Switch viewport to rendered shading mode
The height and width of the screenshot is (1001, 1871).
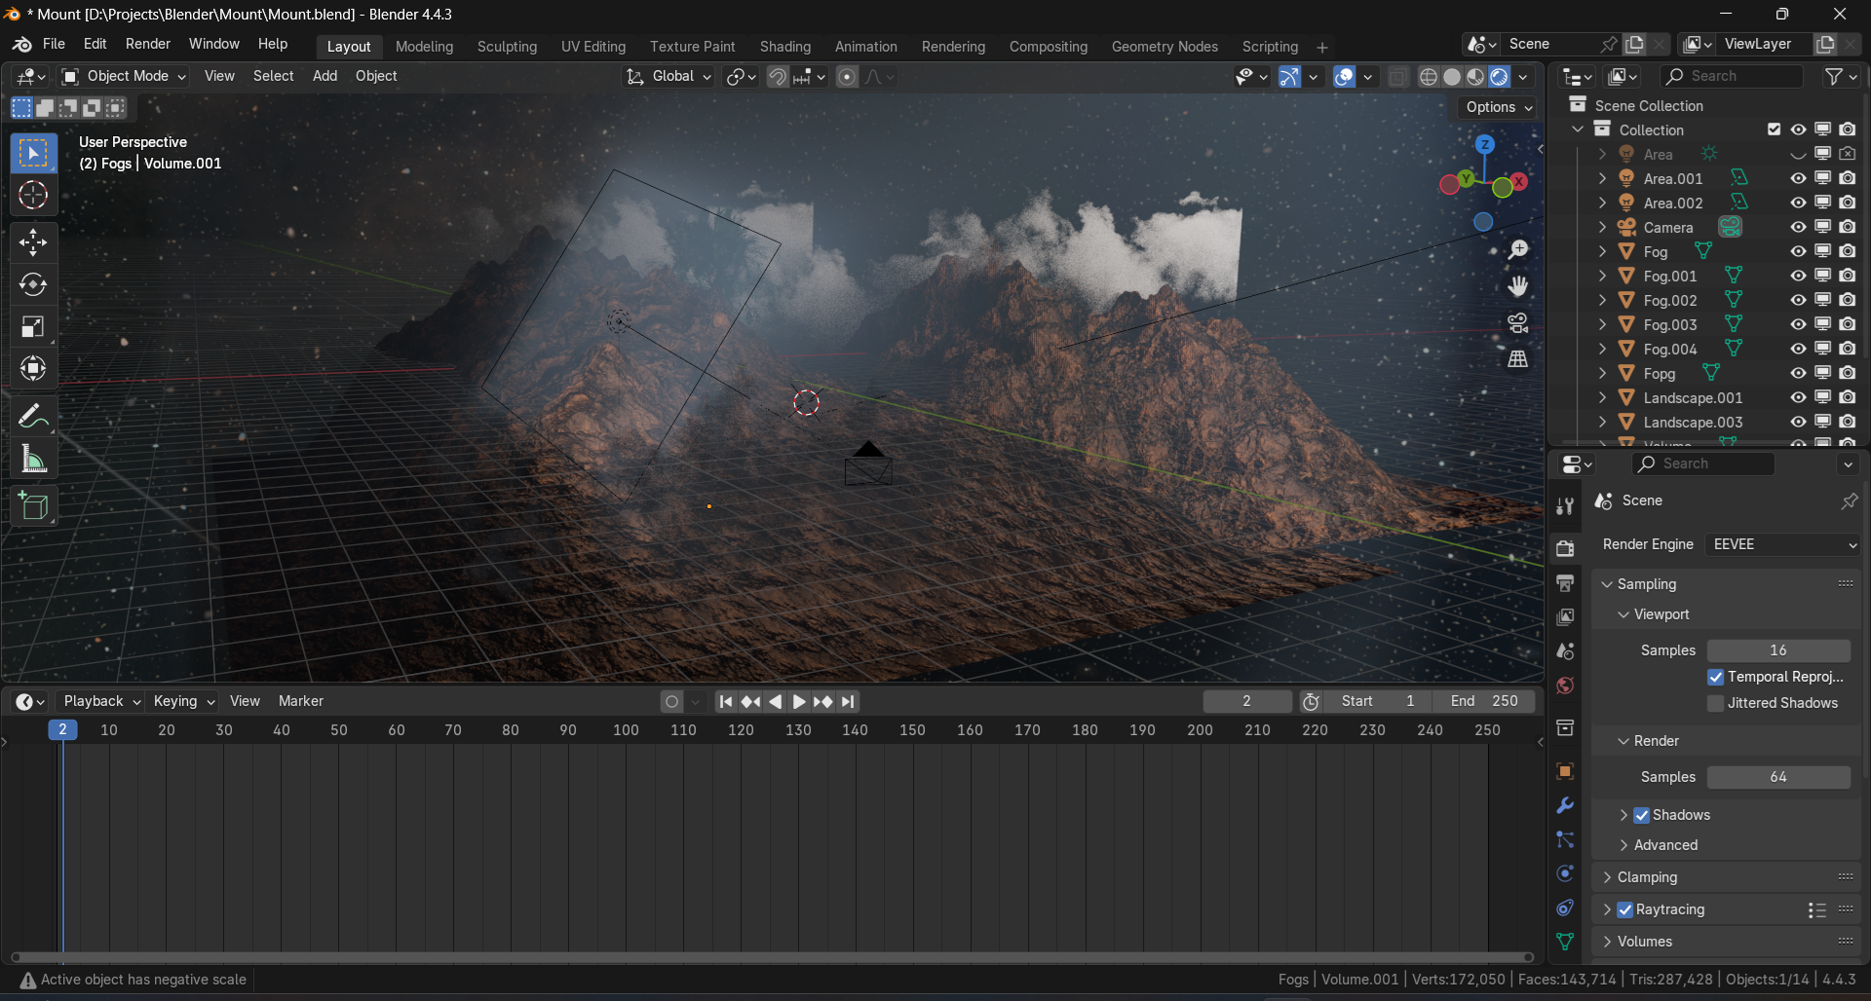point(1500,77)
